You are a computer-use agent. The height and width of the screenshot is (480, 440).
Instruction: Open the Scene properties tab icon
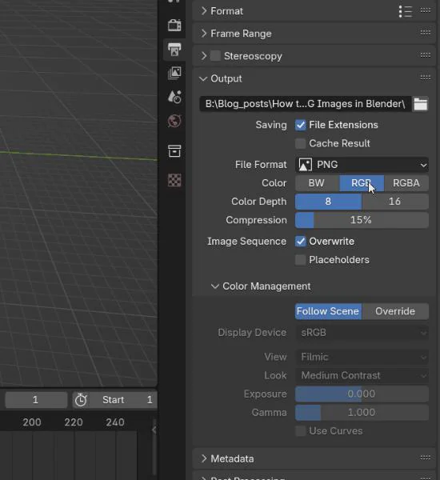(x=174, y=97)
